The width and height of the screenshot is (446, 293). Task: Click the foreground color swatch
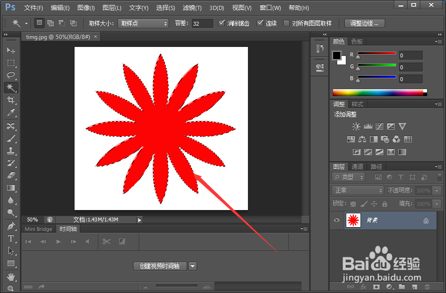click(x=336, y=55)
